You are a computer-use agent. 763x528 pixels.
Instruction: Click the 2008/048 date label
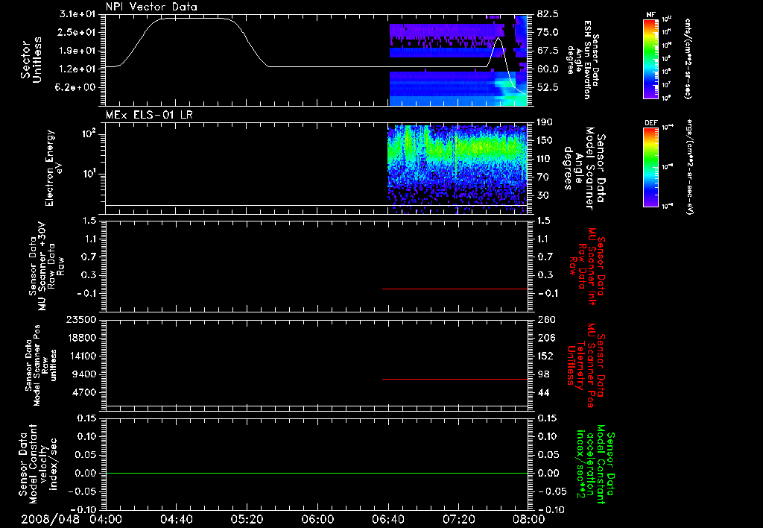50,519
